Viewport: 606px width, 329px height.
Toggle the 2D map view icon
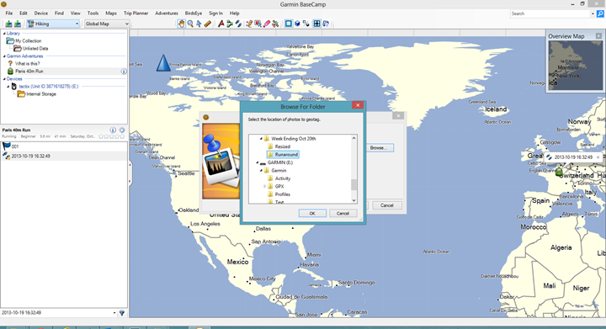(x=289, y=24)
